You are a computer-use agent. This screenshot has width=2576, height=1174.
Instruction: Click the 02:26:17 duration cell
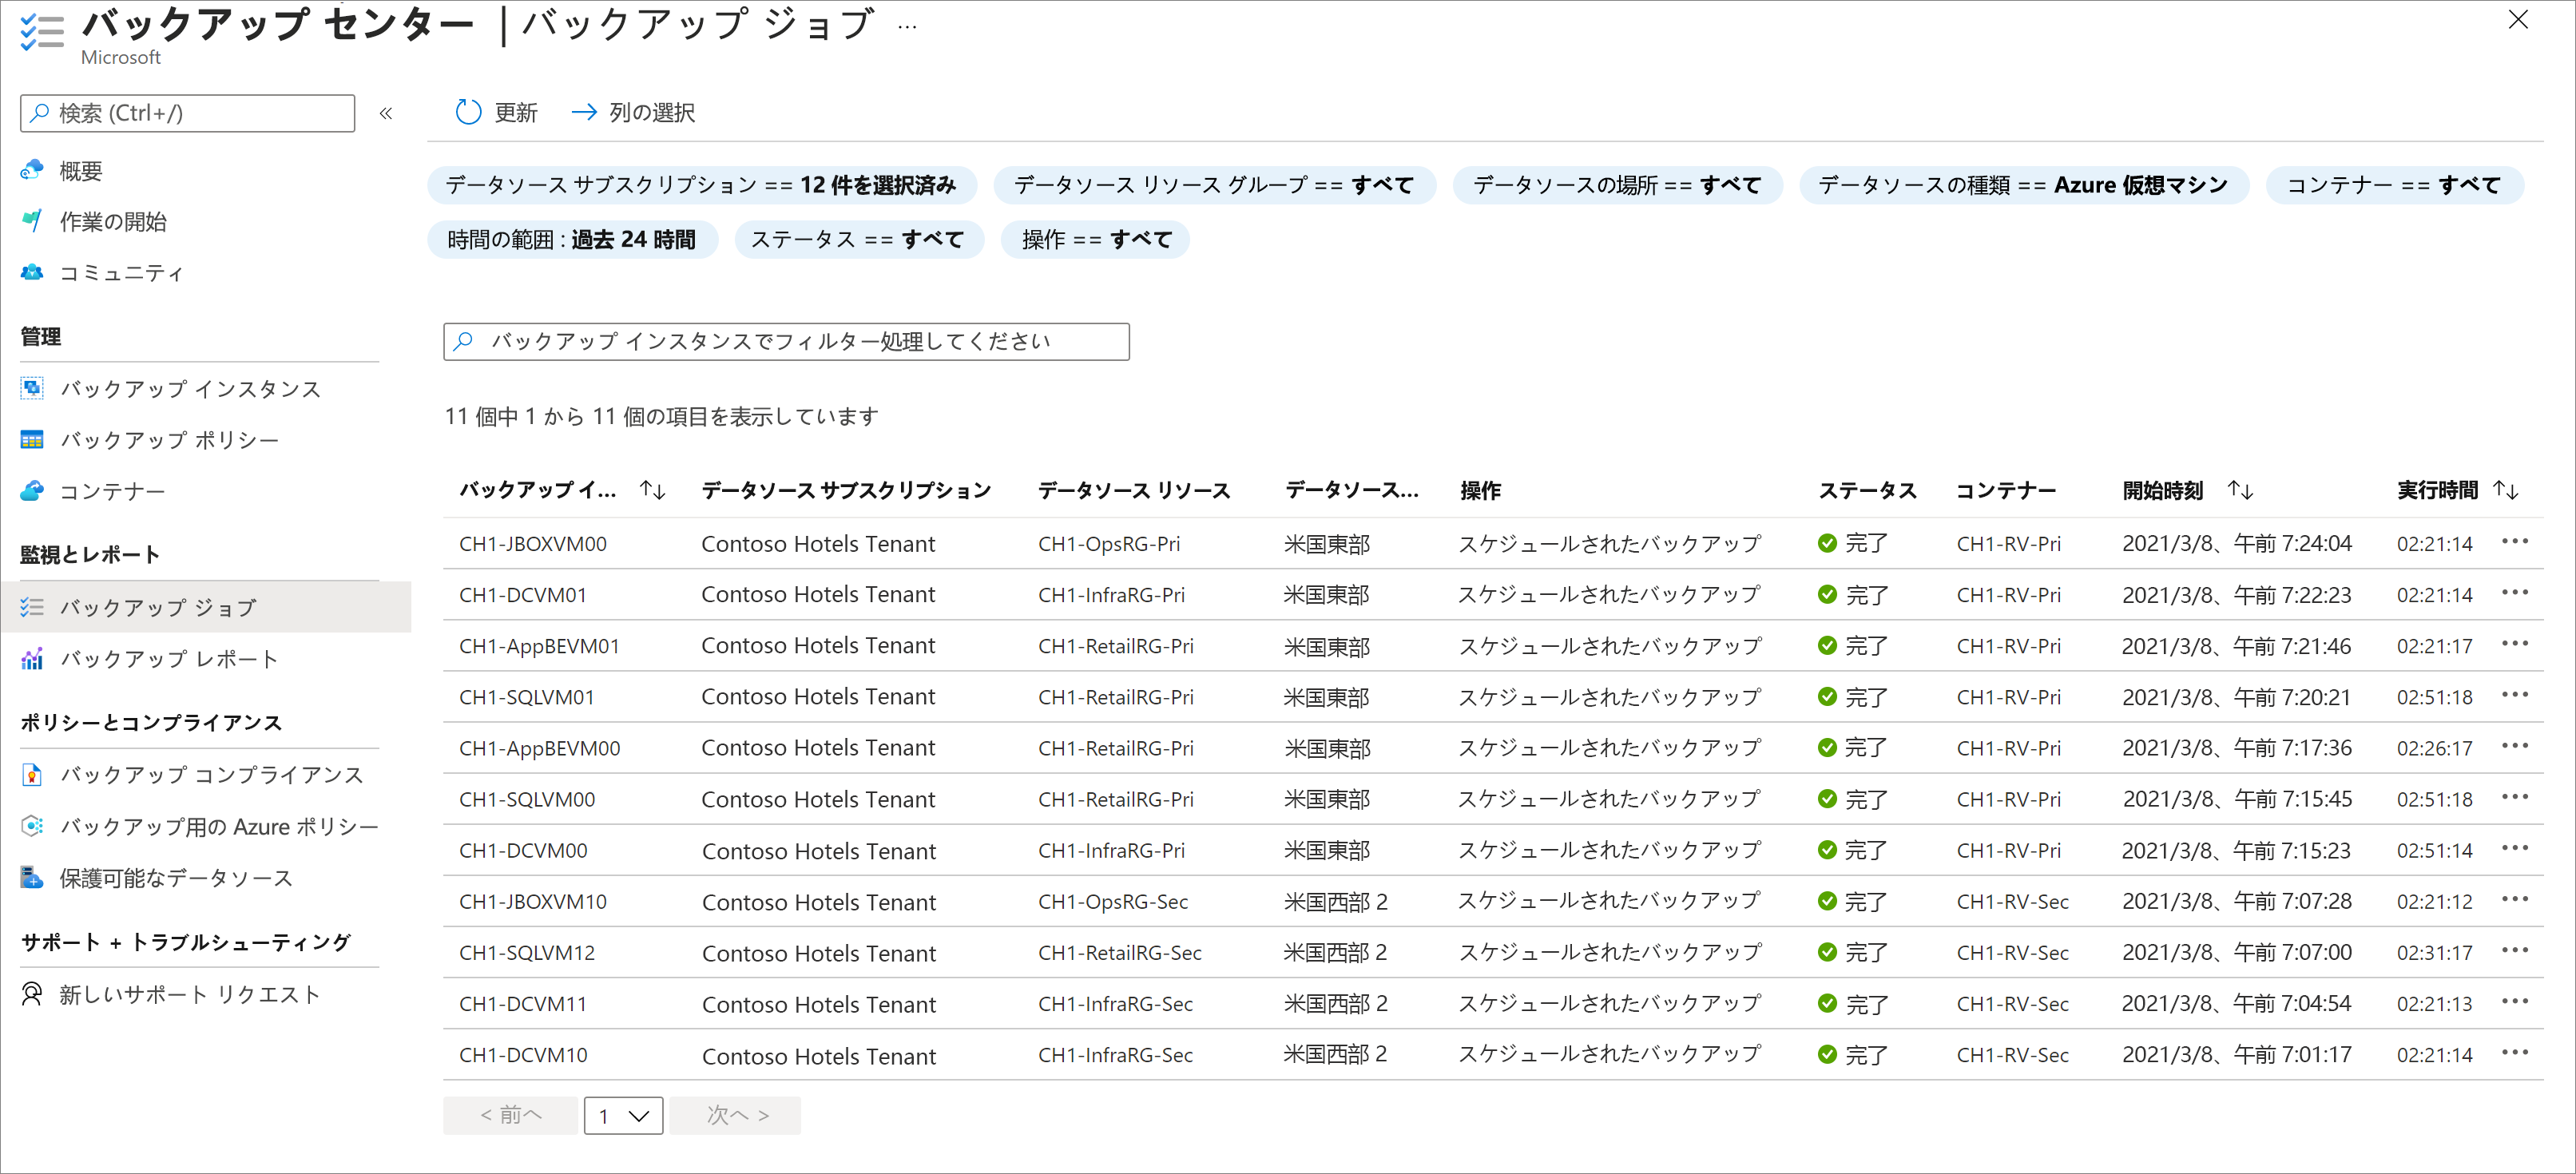click(x=2434, y=748)
